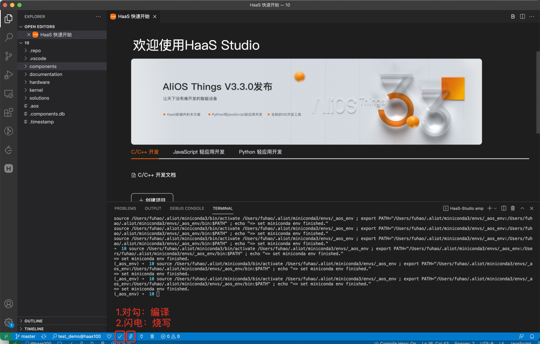Open the HaaS Studio 'H' sidebar icon
540x344 pixels.
(x=9, y=168)
